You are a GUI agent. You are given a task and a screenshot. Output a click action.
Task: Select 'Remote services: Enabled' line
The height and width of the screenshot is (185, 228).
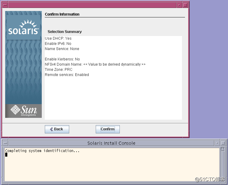click(67, 75)
